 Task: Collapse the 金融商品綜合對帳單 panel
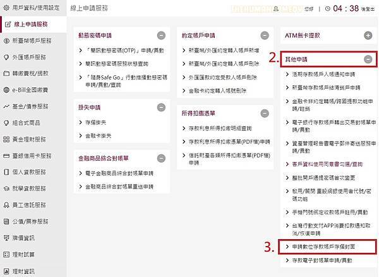(161, 158)
